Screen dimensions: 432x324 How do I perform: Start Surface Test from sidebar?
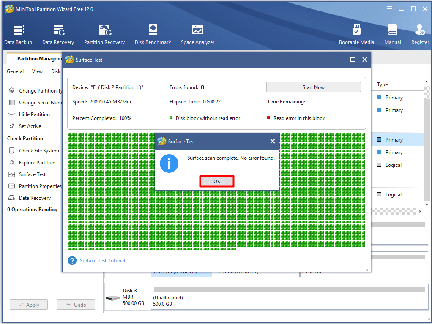27,174
